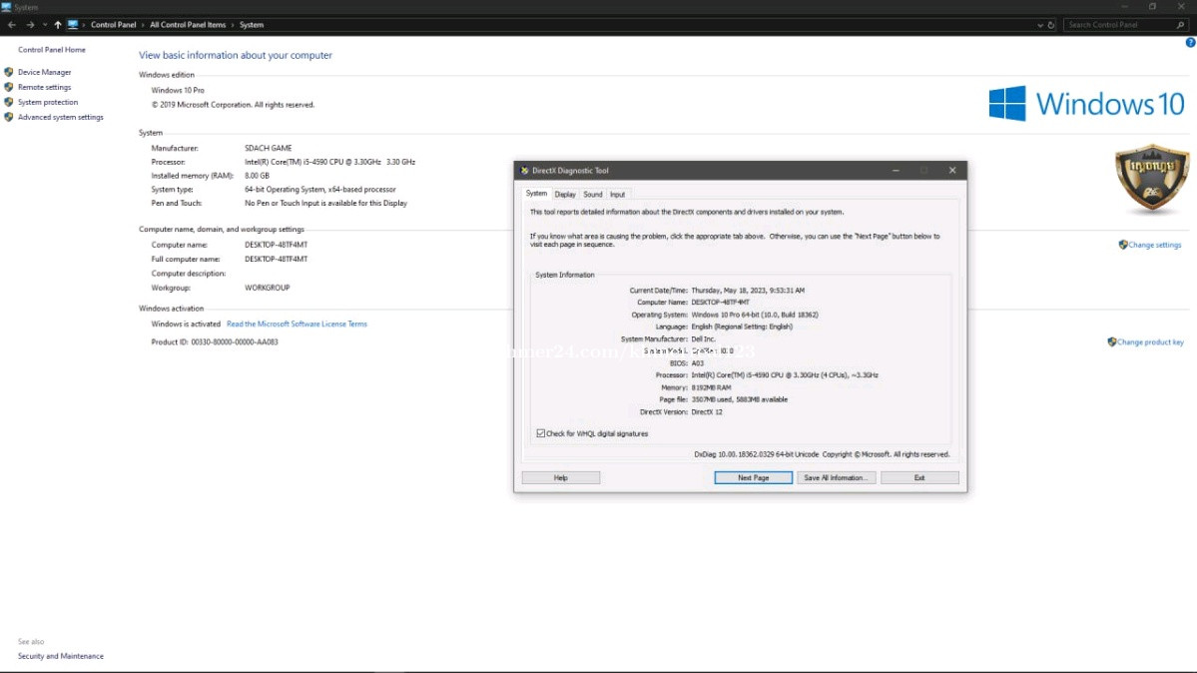Click Change product key link
The height and width of the screenshot is (673, 1197).
(x=1150, y=341)
